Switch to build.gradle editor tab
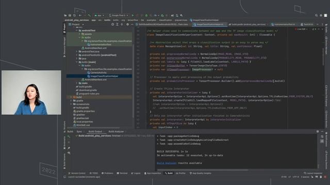The width and height of the screenshot is (330, 185). coord(249,24)
